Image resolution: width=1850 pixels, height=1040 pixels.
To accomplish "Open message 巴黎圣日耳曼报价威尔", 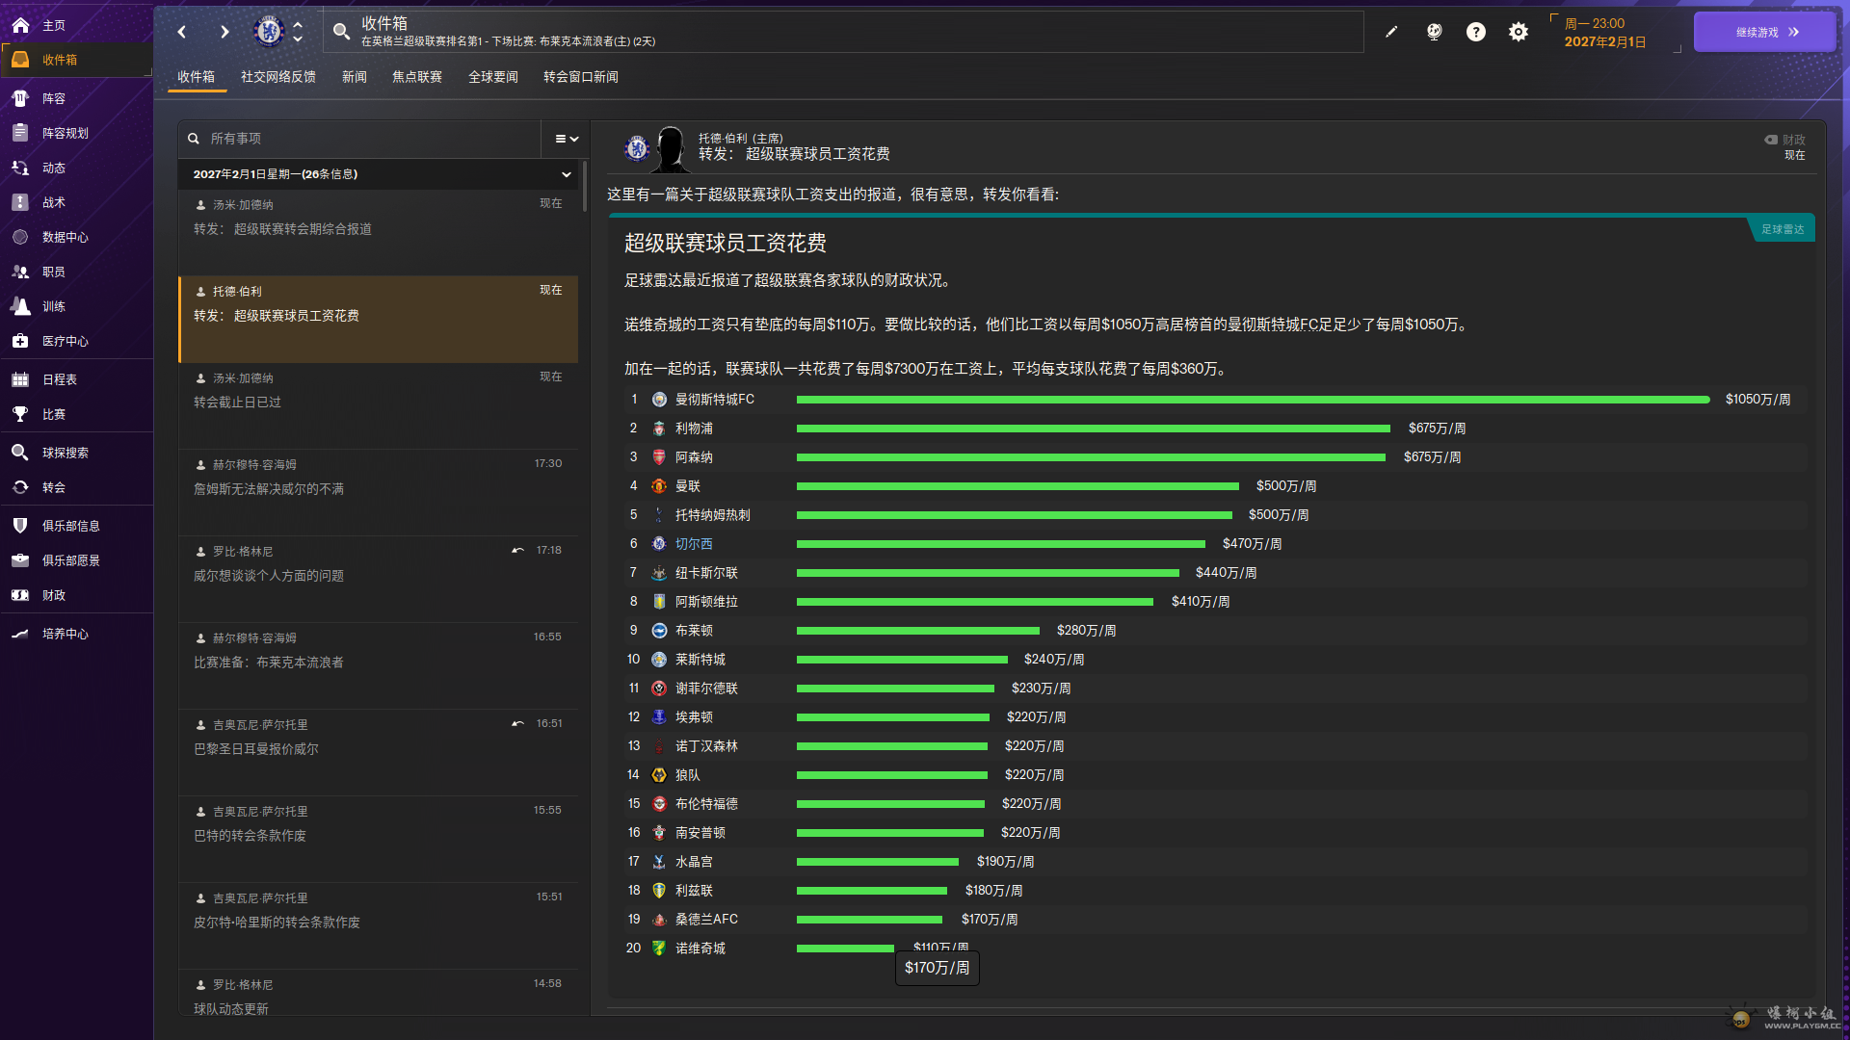I will (379, 752).
